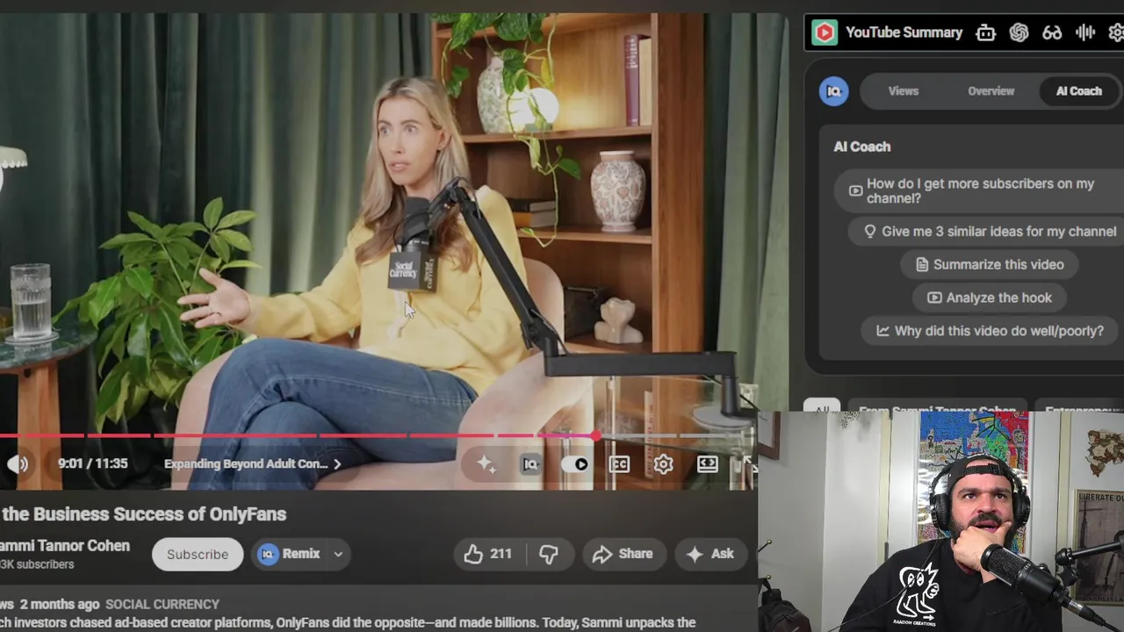Ask 'How do I get more subscribers'
Image resolution: width=1124 pixels, height=632 pixels.
[x=979, y=190]
